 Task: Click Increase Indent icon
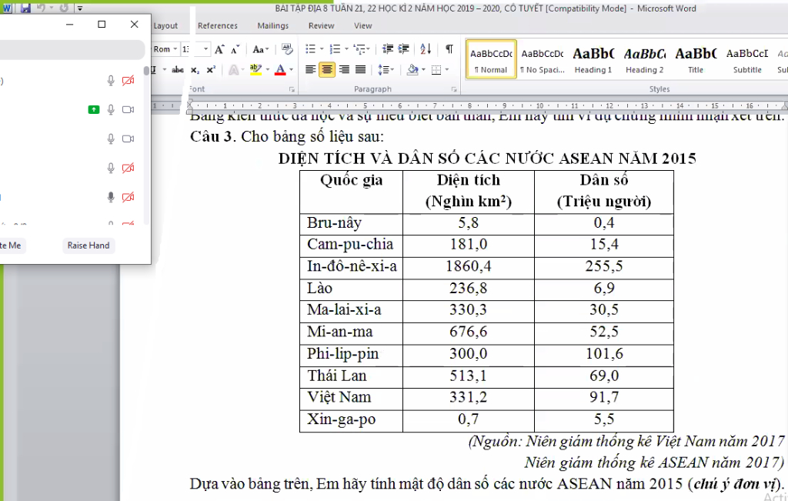point(403,49)
